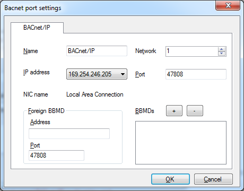Close the dialog with the X button
This screenshot has height=191, width=244.
228,5
